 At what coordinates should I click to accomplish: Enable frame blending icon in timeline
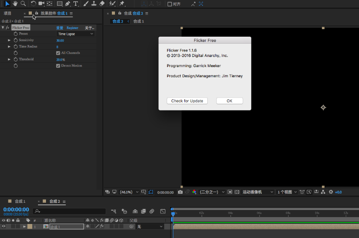click(144, 211)
